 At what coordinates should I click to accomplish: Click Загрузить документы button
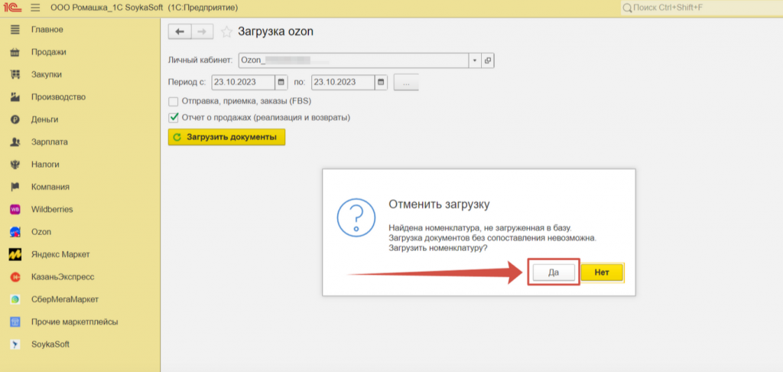[226, 137]
